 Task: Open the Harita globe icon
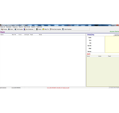[9, 29]
